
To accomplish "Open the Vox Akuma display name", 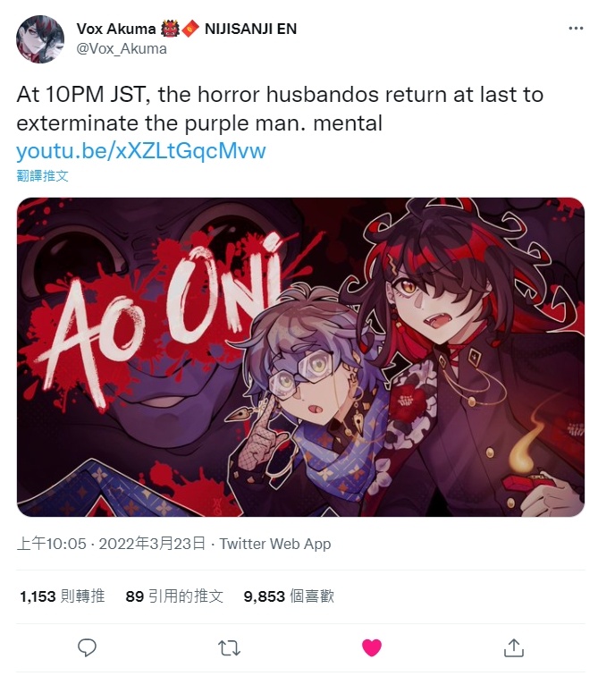I will pos(116,29).
